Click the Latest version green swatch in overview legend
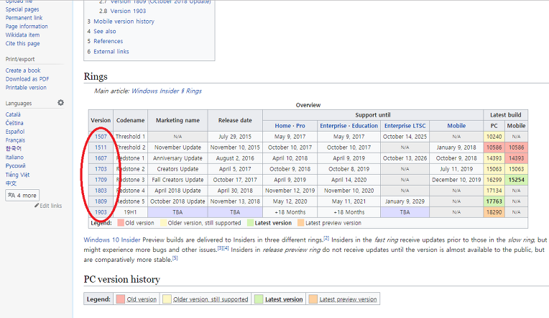 pyautogui.click(x=250, y=223)
